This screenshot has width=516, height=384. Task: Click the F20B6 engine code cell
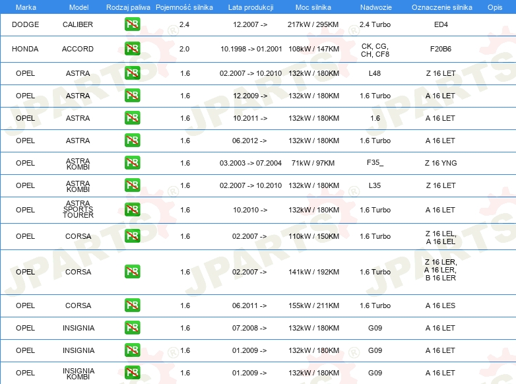(x=440, y=49)
